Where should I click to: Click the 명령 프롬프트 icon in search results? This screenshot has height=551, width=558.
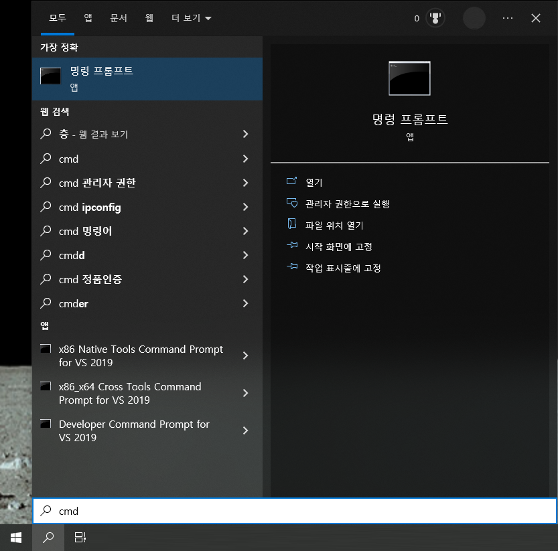click(50, 75)
